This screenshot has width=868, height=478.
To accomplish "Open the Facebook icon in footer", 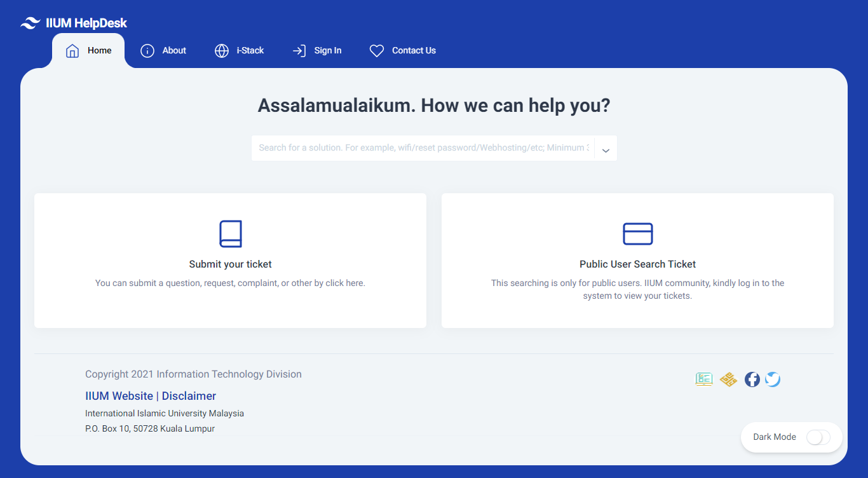I will pyautogui.click(x=752, y=379).
